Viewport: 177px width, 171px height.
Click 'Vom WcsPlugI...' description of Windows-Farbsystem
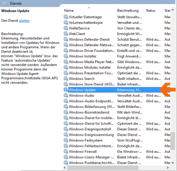(x=130, y=140)
